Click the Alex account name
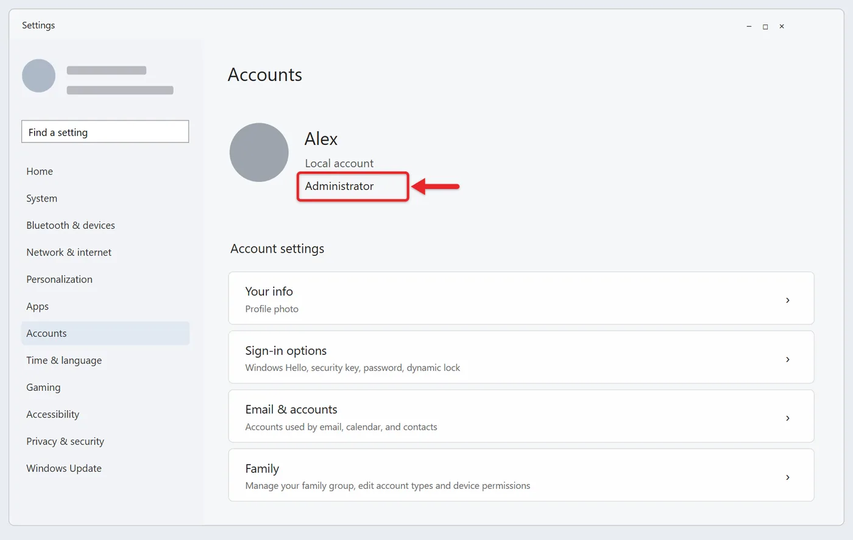The image size is (853, 540). (x=321, y=139)
